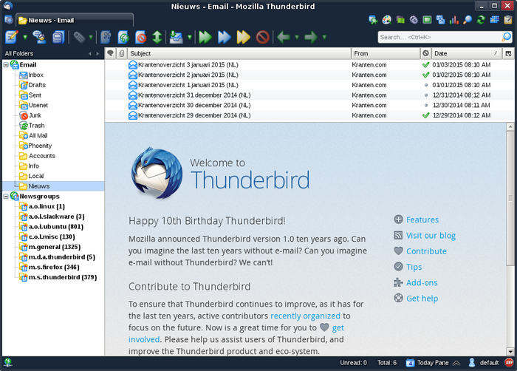Toggle junk status for Krantenoverzicht 31 december 2014
Screen dimensions: 517x371
(x=425, y=95)
